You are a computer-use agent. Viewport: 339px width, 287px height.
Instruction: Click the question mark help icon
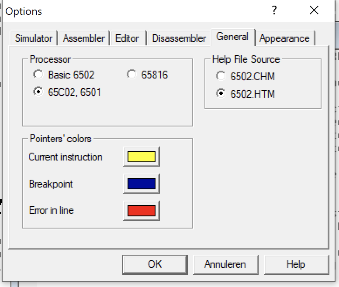point(274,11)
